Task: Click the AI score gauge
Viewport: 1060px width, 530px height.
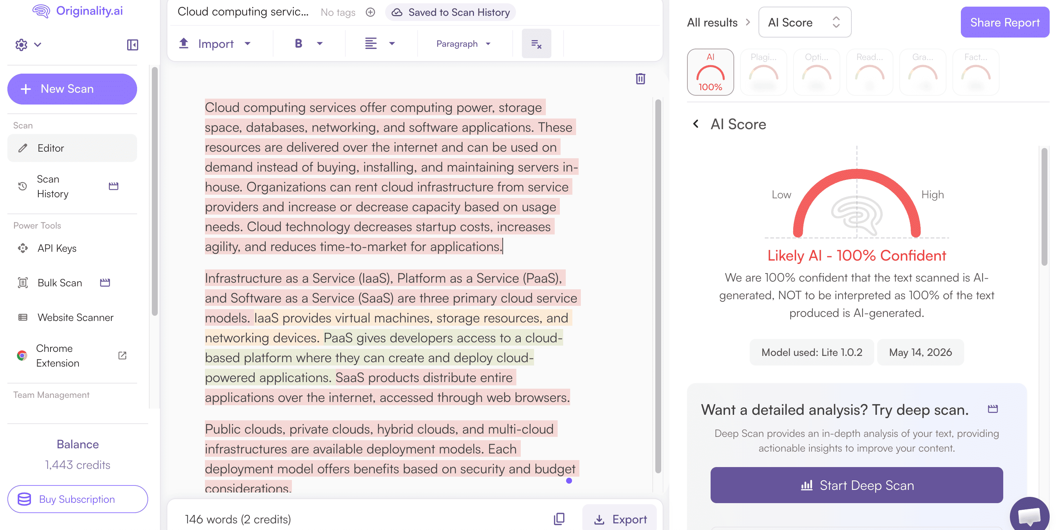Action: coord(857,203)
